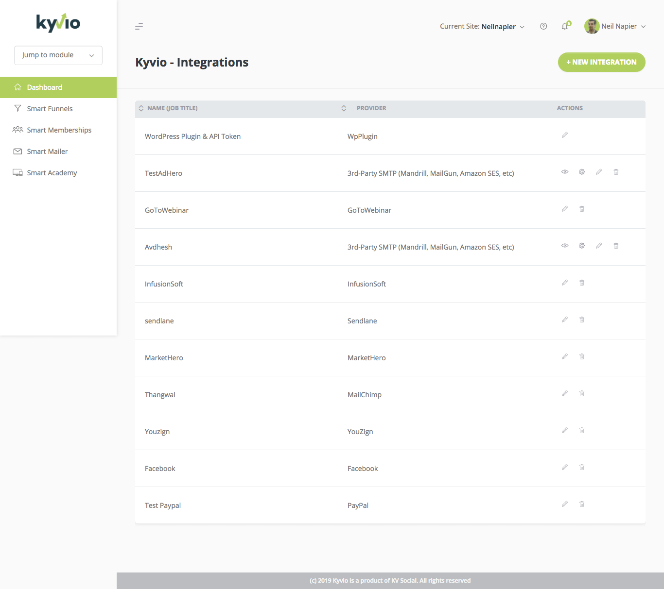Open settings gear for TestAdHero
Viewport: 664px width, 589px height.
click(x=582, y=172)
